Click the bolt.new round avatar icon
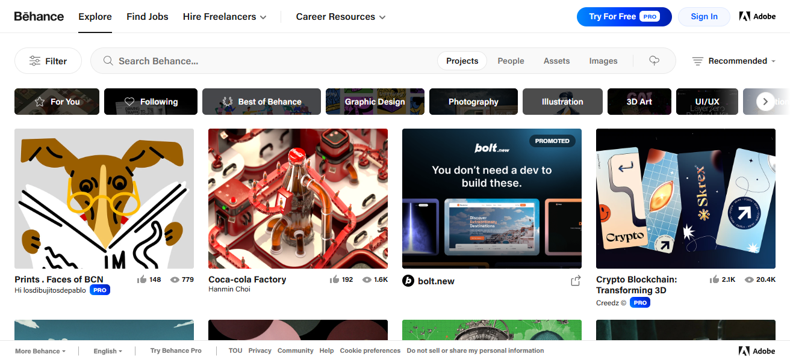The image size is (790, 360). coord(408,281)
